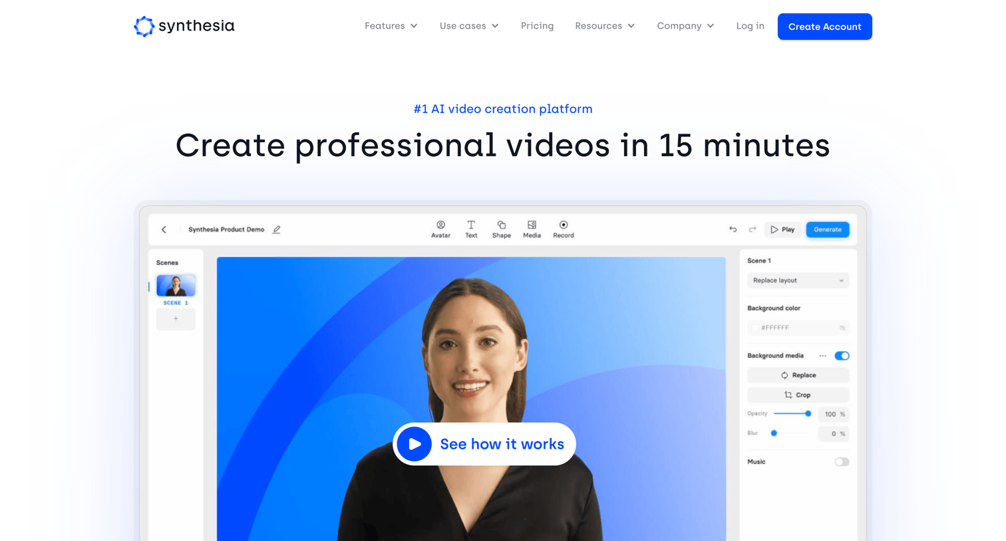Image resolution: width=1006 pixels, height=541 pixels.
Task: Click the Synthesia Product Demo title
Action: point(226,229)
